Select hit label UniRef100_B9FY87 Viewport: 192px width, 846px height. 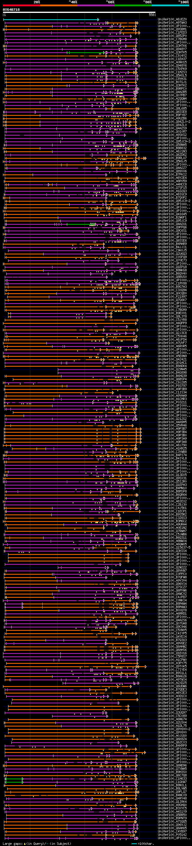click(172, 115)
